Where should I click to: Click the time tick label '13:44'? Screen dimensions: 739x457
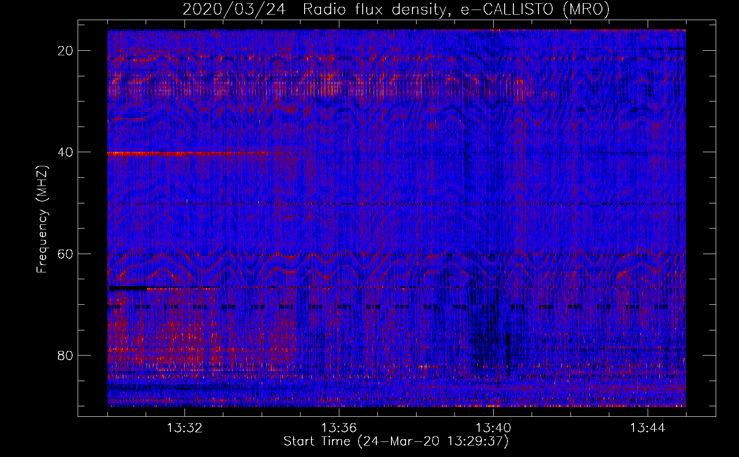[x=648, y=428]
